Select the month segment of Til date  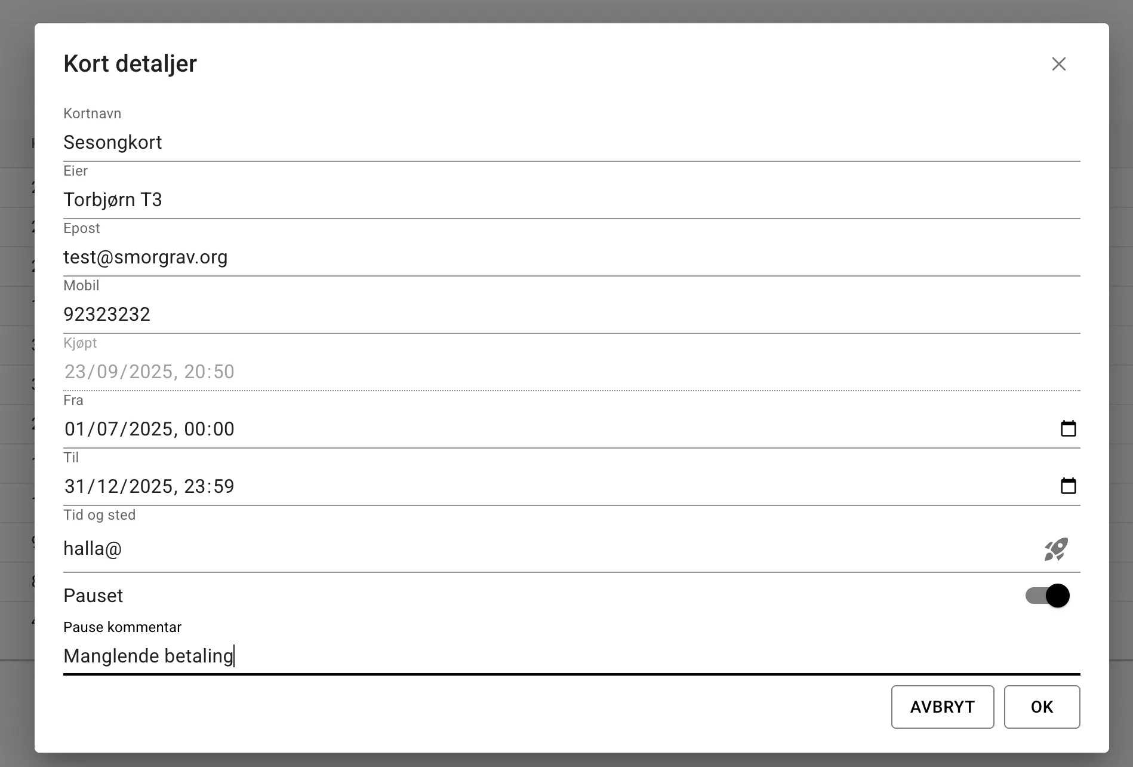tap(108, 486)
